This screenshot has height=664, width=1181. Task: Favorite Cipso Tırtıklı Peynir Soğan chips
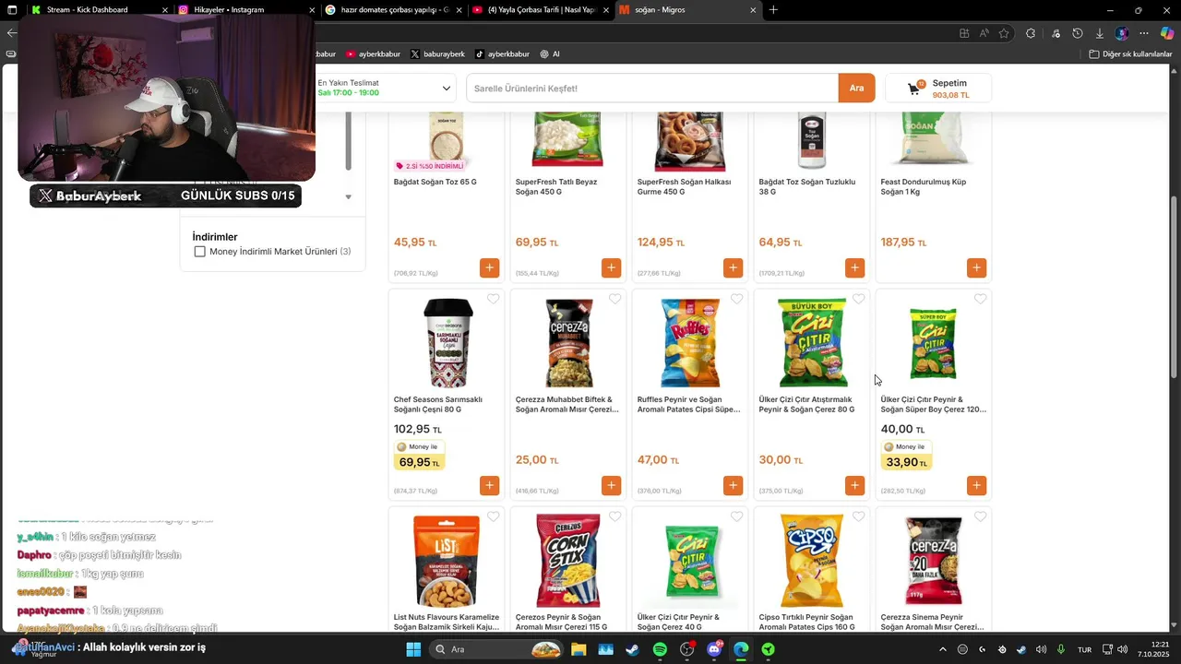[x=858, y=516]
